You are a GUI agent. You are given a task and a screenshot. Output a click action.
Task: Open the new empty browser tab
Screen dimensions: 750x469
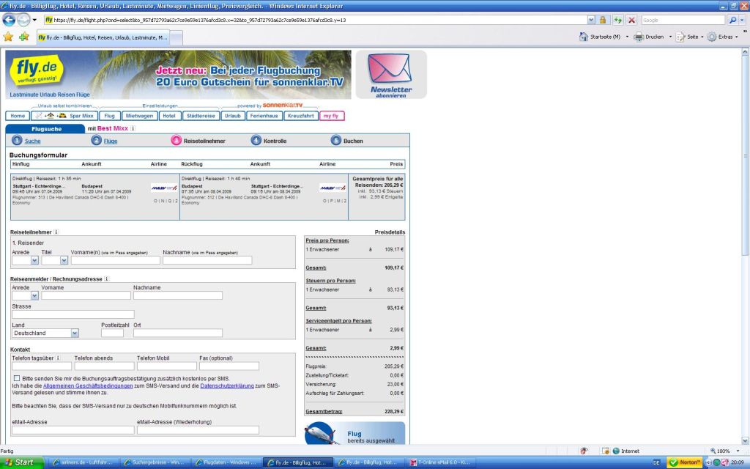click(x=176, y=37)
